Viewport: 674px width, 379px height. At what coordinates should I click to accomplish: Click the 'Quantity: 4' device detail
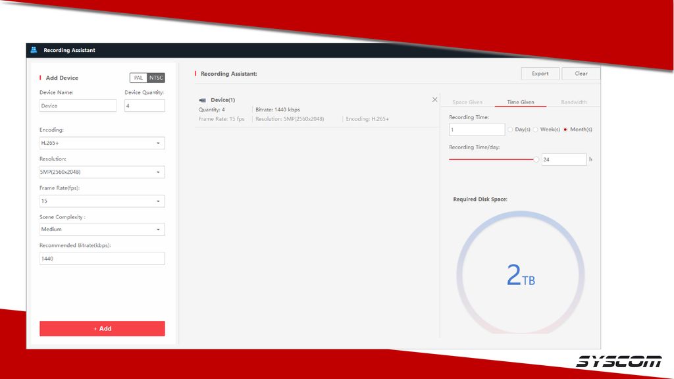tap(211, 110)
